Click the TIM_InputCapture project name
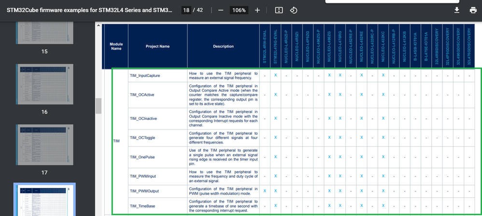The height and width of the screenshot is (216, 482). [145, 75]
